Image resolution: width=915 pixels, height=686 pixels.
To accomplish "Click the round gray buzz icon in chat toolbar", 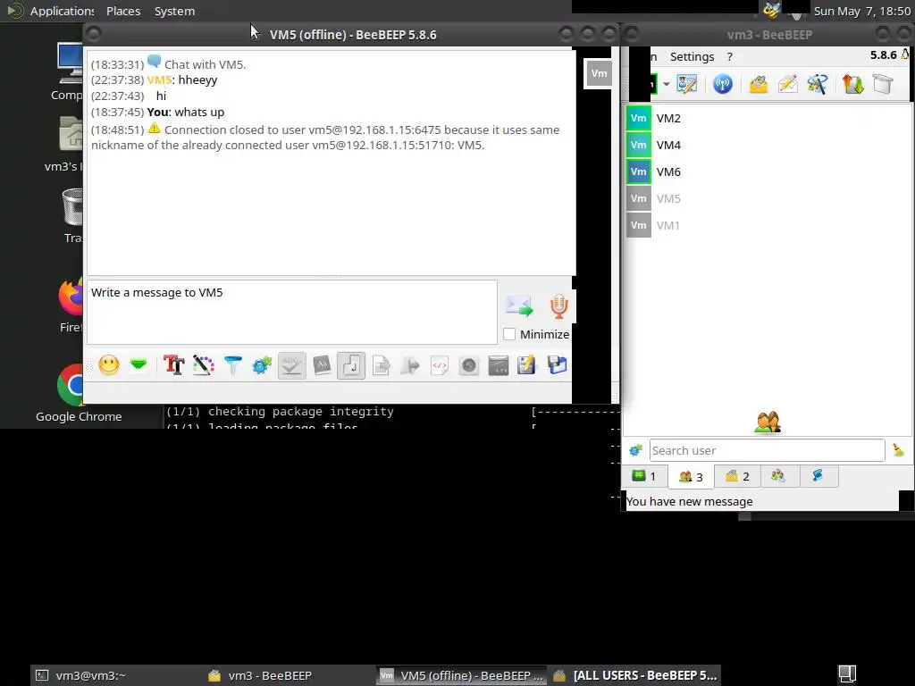I will tap(468, 365).
